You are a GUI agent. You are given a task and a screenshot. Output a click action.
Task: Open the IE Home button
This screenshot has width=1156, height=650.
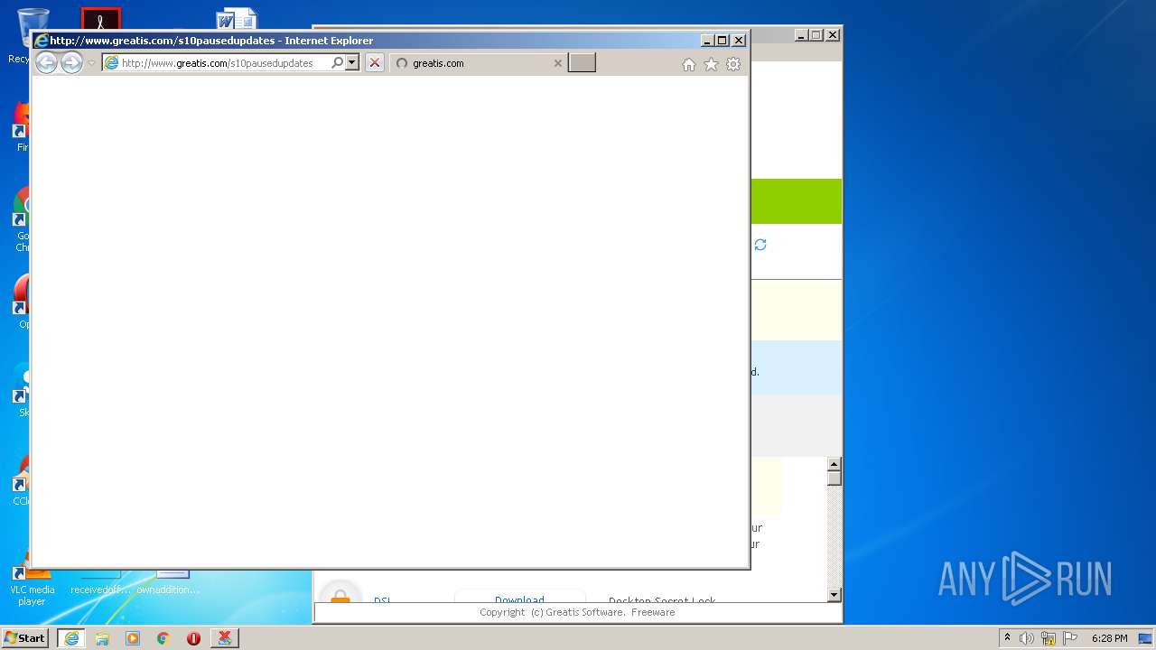click(689, 64)
